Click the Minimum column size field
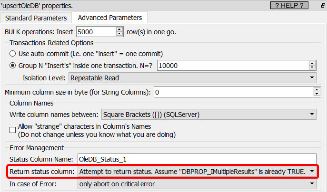The image size is (327, 192). click(234, 92)
